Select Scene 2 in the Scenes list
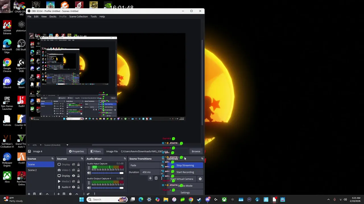The image size is (364, 204). 40,170
